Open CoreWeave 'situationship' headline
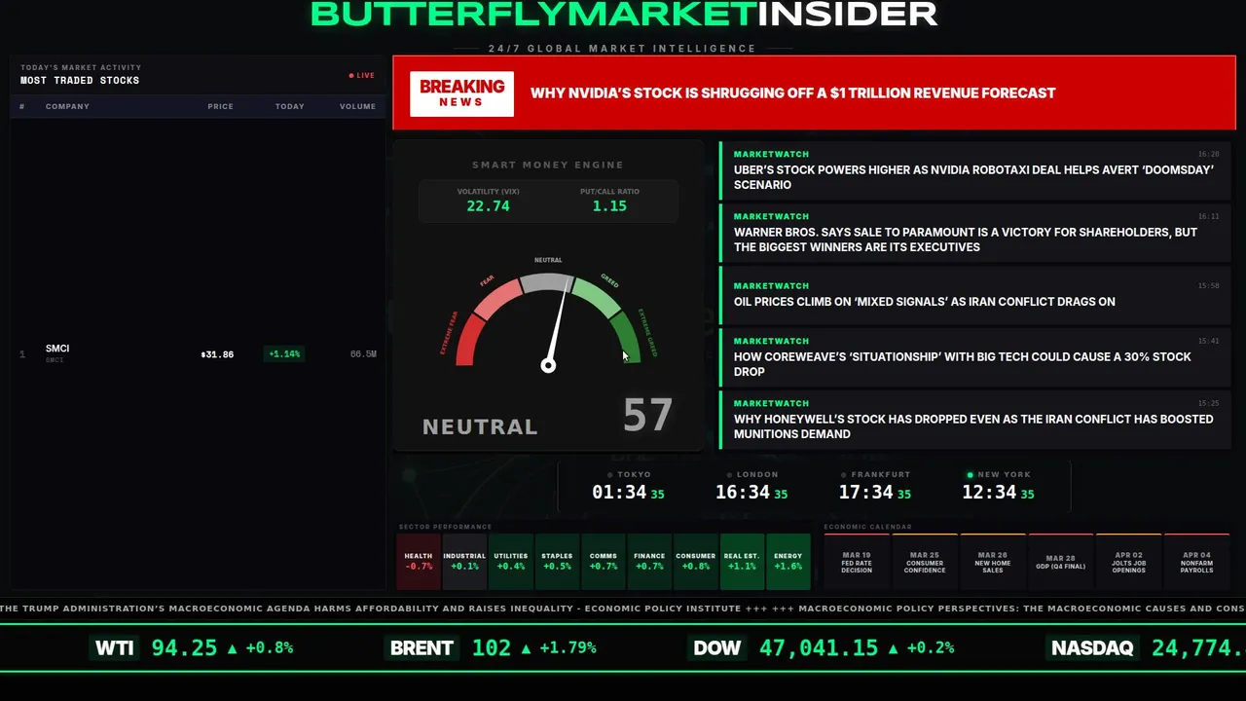The image size is (1246, 701). [976, 356]
